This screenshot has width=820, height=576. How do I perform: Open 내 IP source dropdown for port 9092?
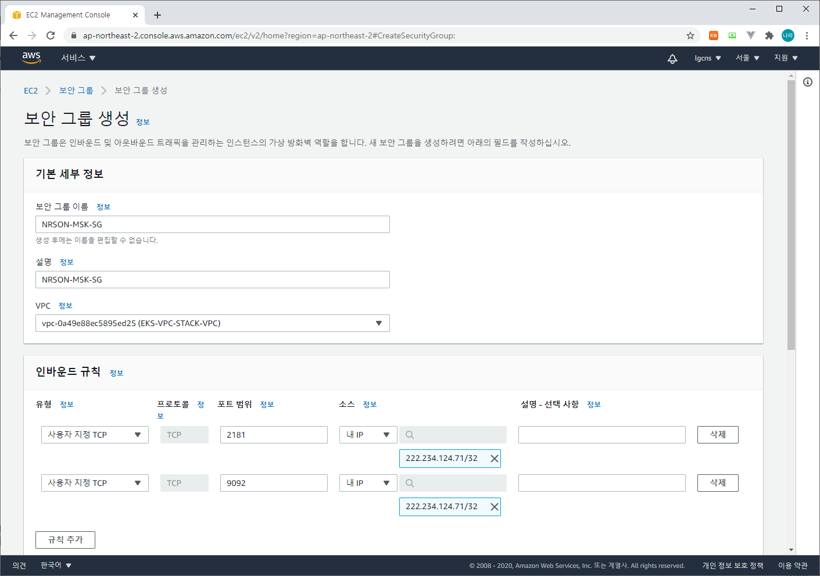(368, 483)
